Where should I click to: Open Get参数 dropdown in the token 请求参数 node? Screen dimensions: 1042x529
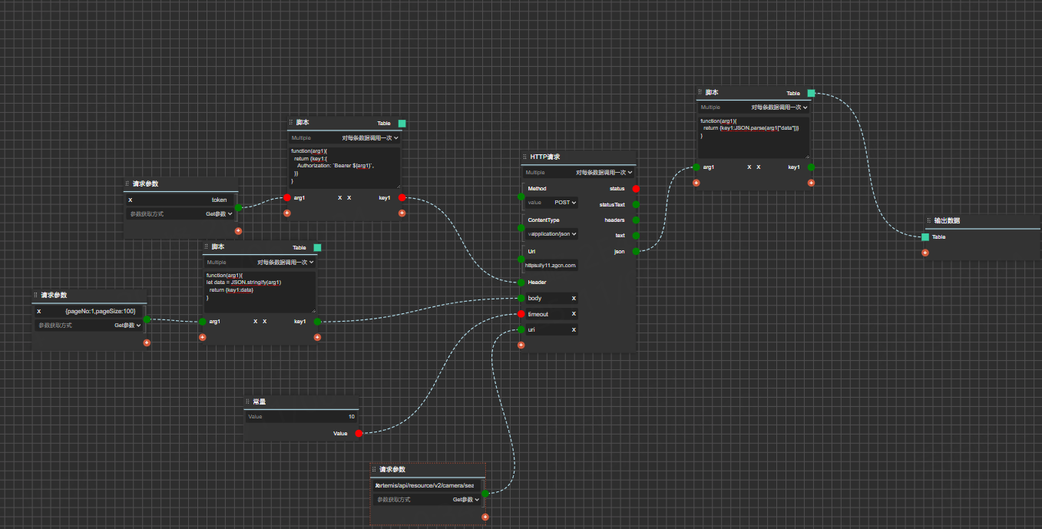pos(218,214)
